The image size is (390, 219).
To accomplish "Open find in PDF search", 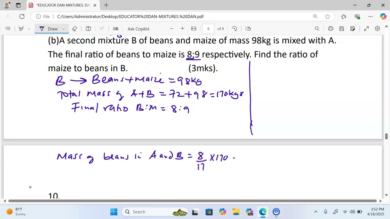I will [x=317, y=29].
